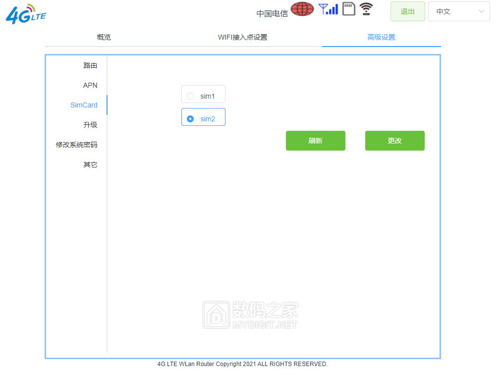Click the 退出 logout button
The width and height of the screenshot is (502, 375).
(407, 11)
